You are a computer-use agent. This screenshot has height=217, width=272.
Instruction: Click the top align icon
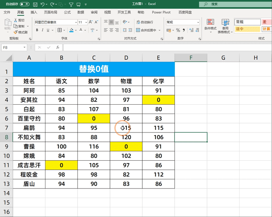tap(106, 22)
